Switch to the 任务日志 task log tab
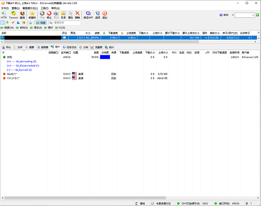 click(69, 47)
